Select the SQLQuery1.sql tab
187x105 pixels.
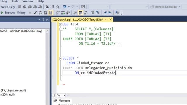click(x=77, y=20)
